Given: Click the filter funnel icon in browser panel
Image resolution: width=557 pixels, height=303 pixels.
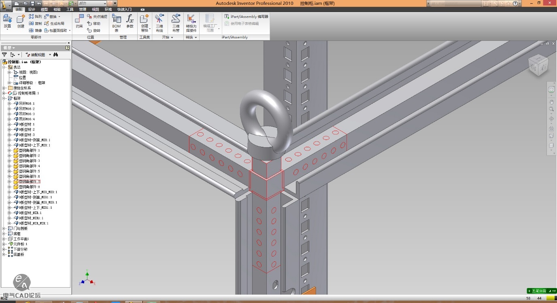Looking at the screenshot, I should point(4,55).
